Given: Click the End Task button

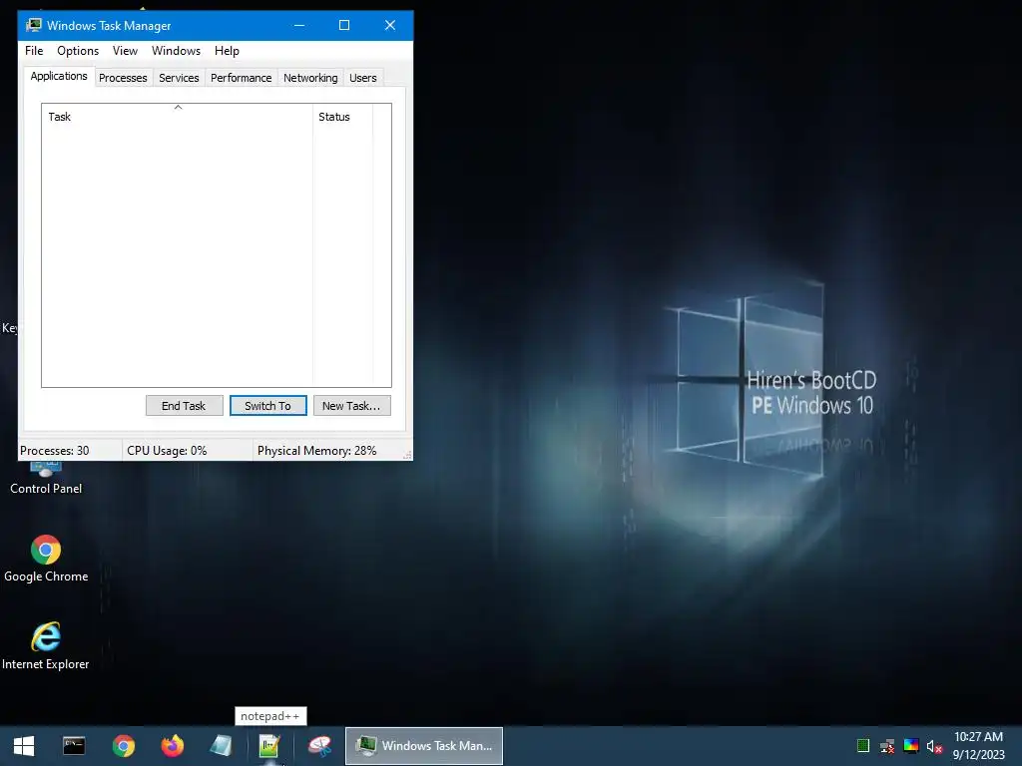Looking at the screenshot, I should click(x=184, y=406).
